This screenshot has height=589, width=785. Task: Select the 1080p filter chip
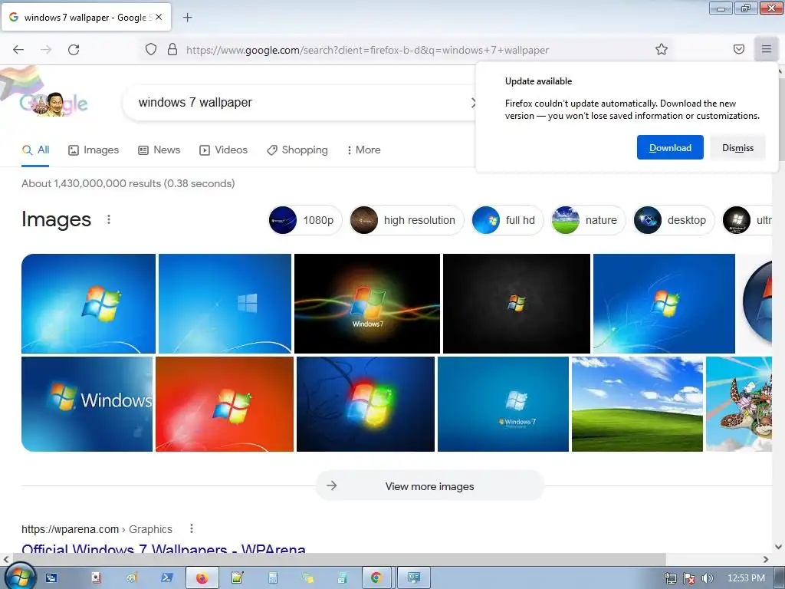click(x=305, y=220)
